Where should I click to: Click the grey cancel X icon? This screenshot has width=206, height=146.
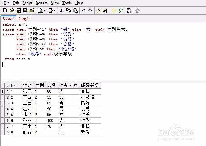137,10
